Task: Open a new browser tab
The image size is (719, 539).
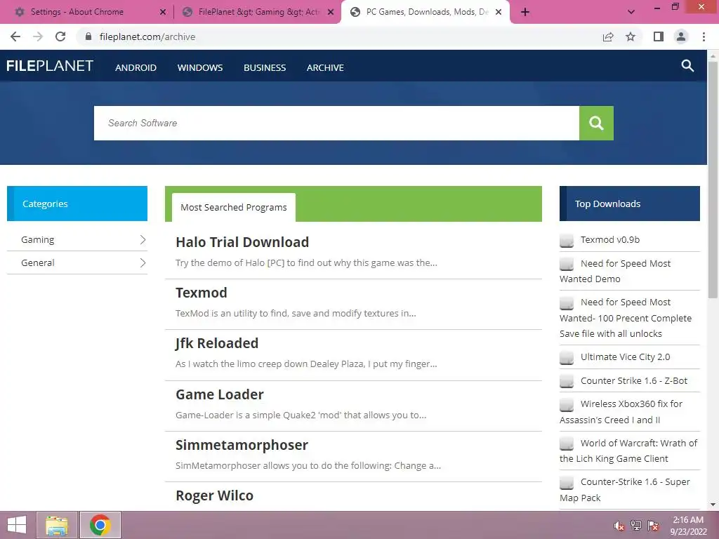Action: [525, 13]
